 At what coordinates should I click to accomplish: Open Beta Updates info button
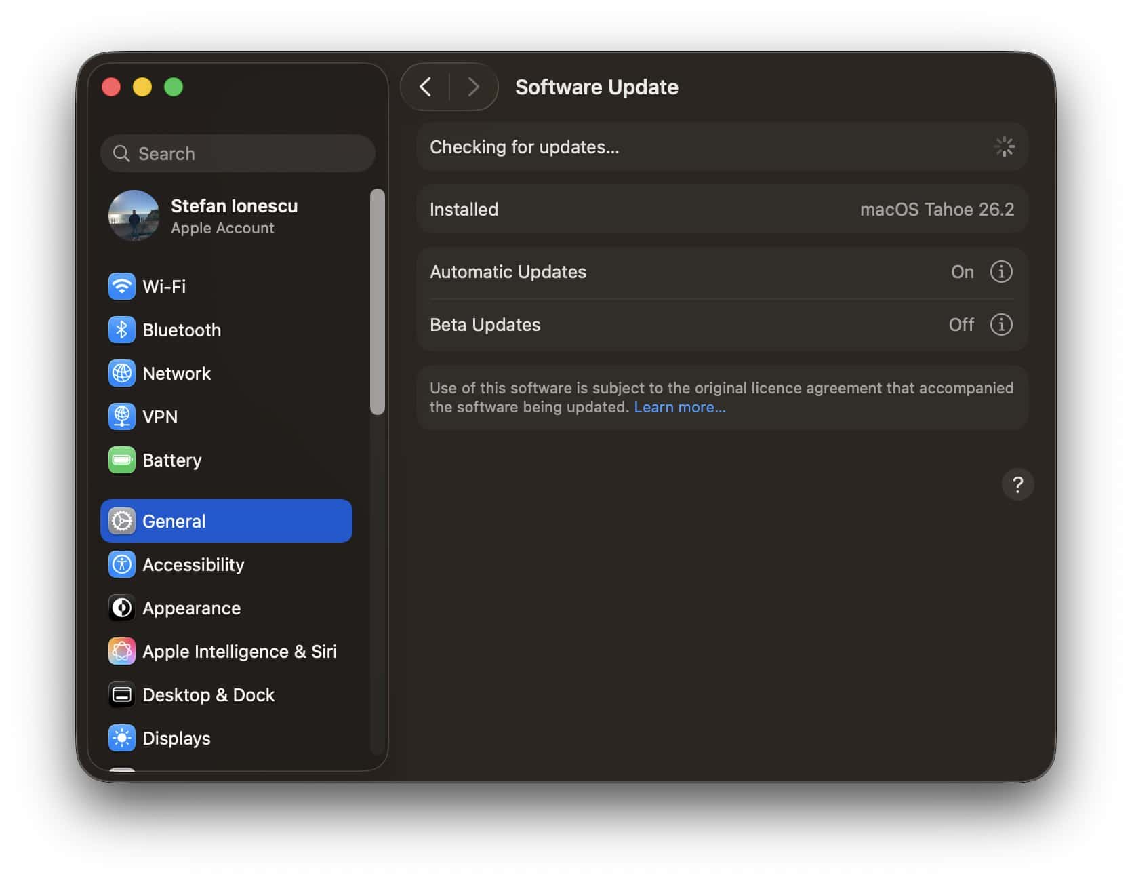pyautogui.click(x=1001, y=324)
